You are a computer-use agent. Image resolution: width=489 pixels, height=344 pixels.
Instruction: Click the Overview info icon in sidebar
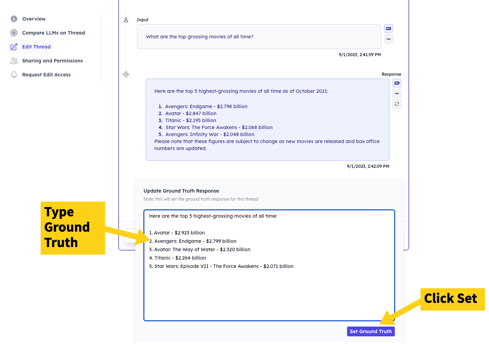pyautogui.click(x=14, y=19)
